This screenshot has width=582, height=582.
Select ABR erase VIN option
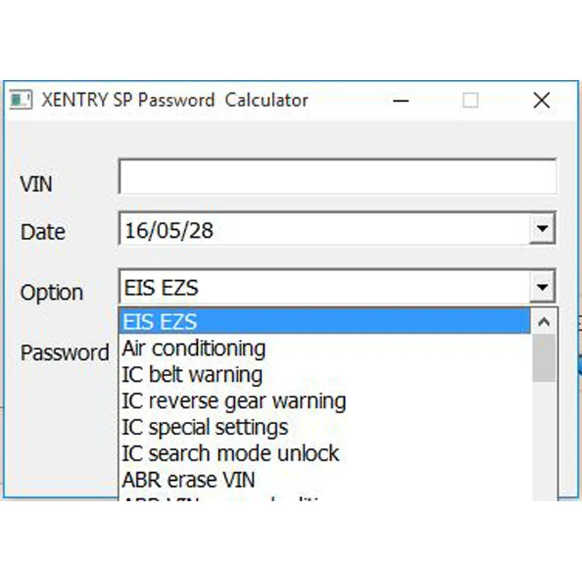324,480
